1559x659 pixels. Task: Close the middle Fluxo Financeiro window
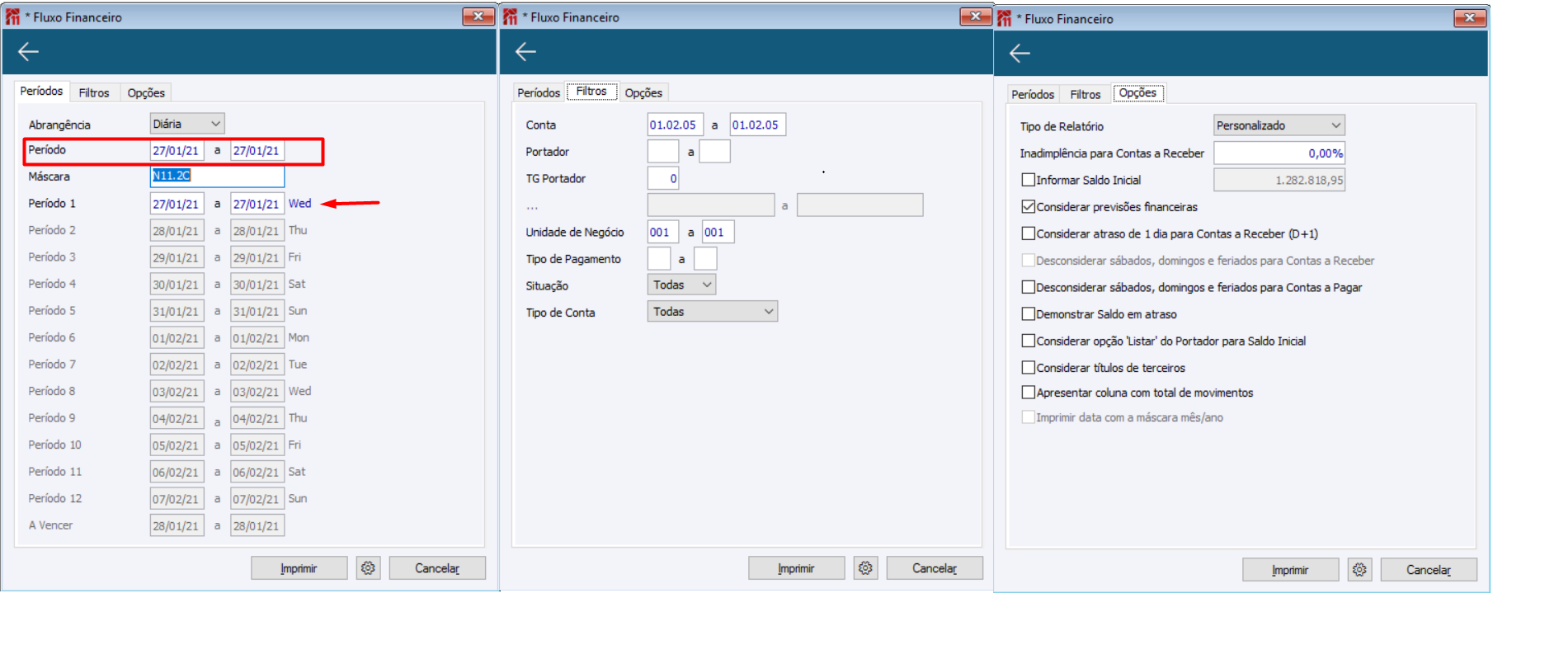976,16
